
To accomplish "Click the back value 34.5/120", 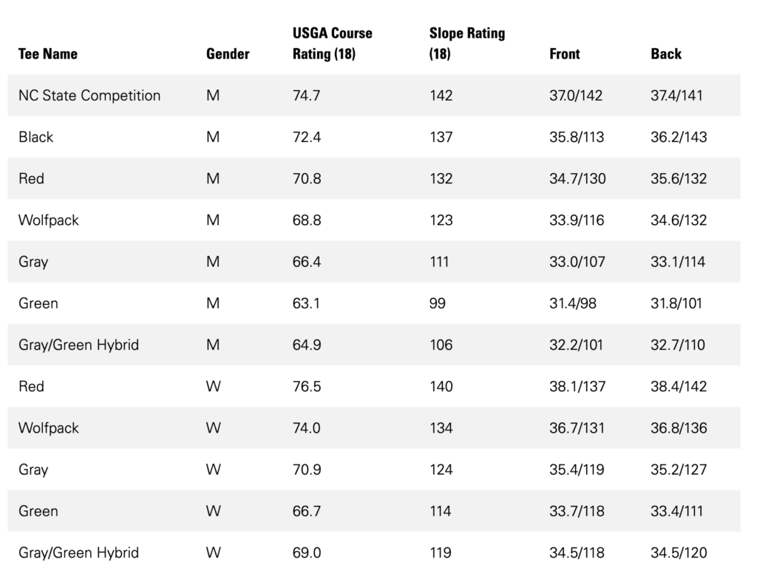I will pos(679,552).
